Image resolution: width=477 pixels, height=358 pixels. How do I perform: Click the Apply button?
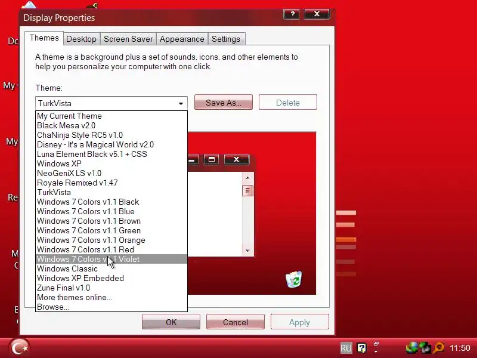(300, 322)
